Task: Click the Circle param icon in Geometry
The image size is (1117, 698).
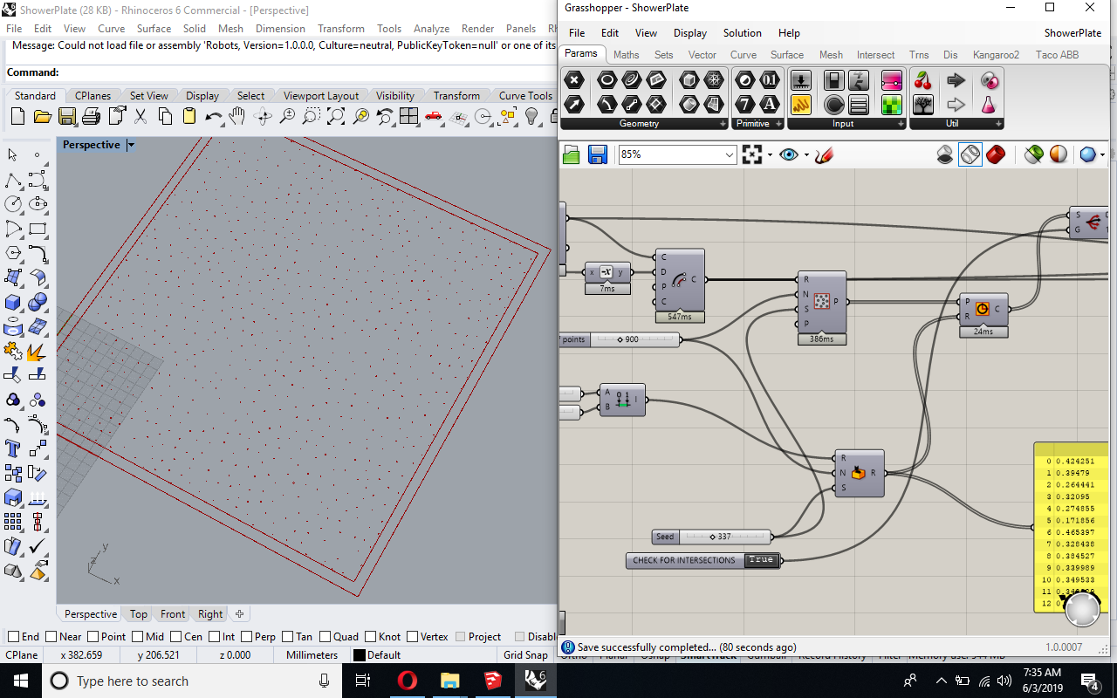Action: (x=606, y=80)
